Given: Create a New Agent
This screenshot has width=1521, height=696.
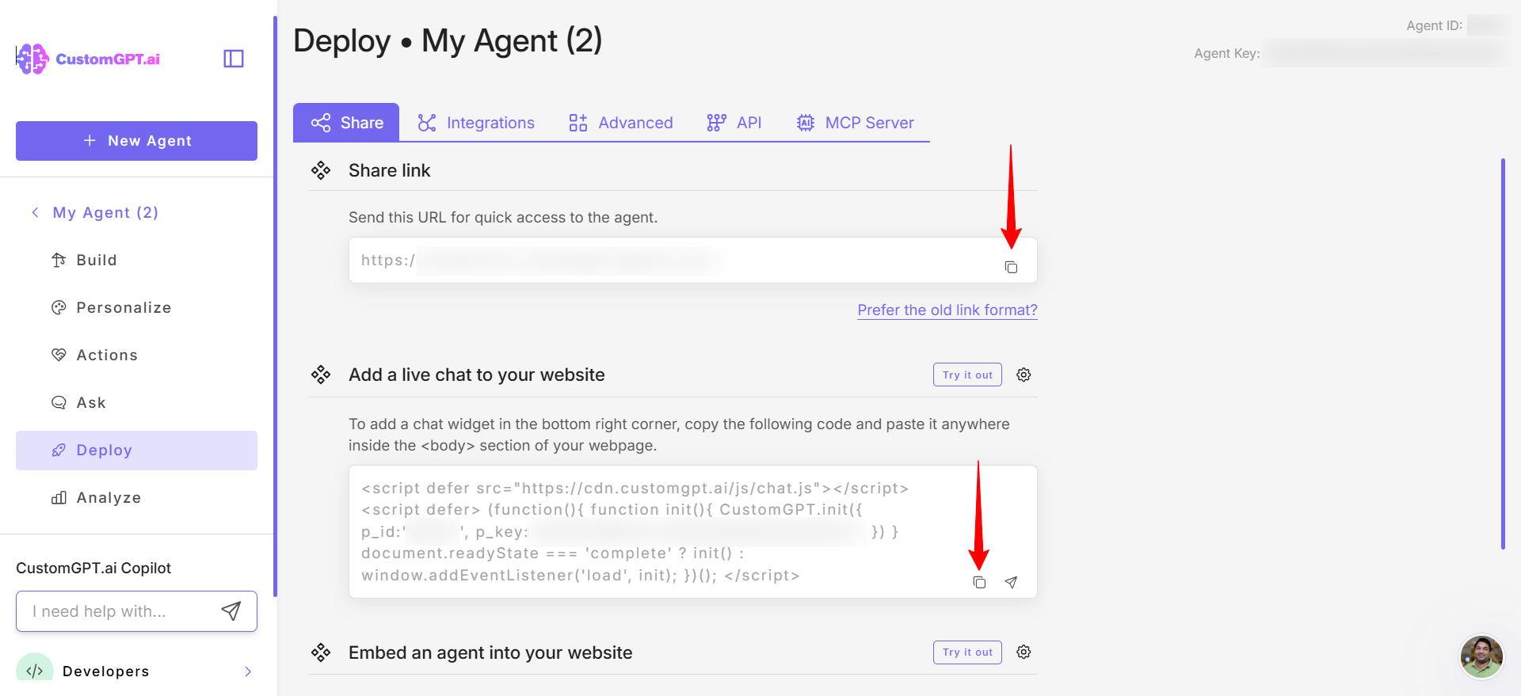Looking at the screenshot, I should [x=136, y=141].
